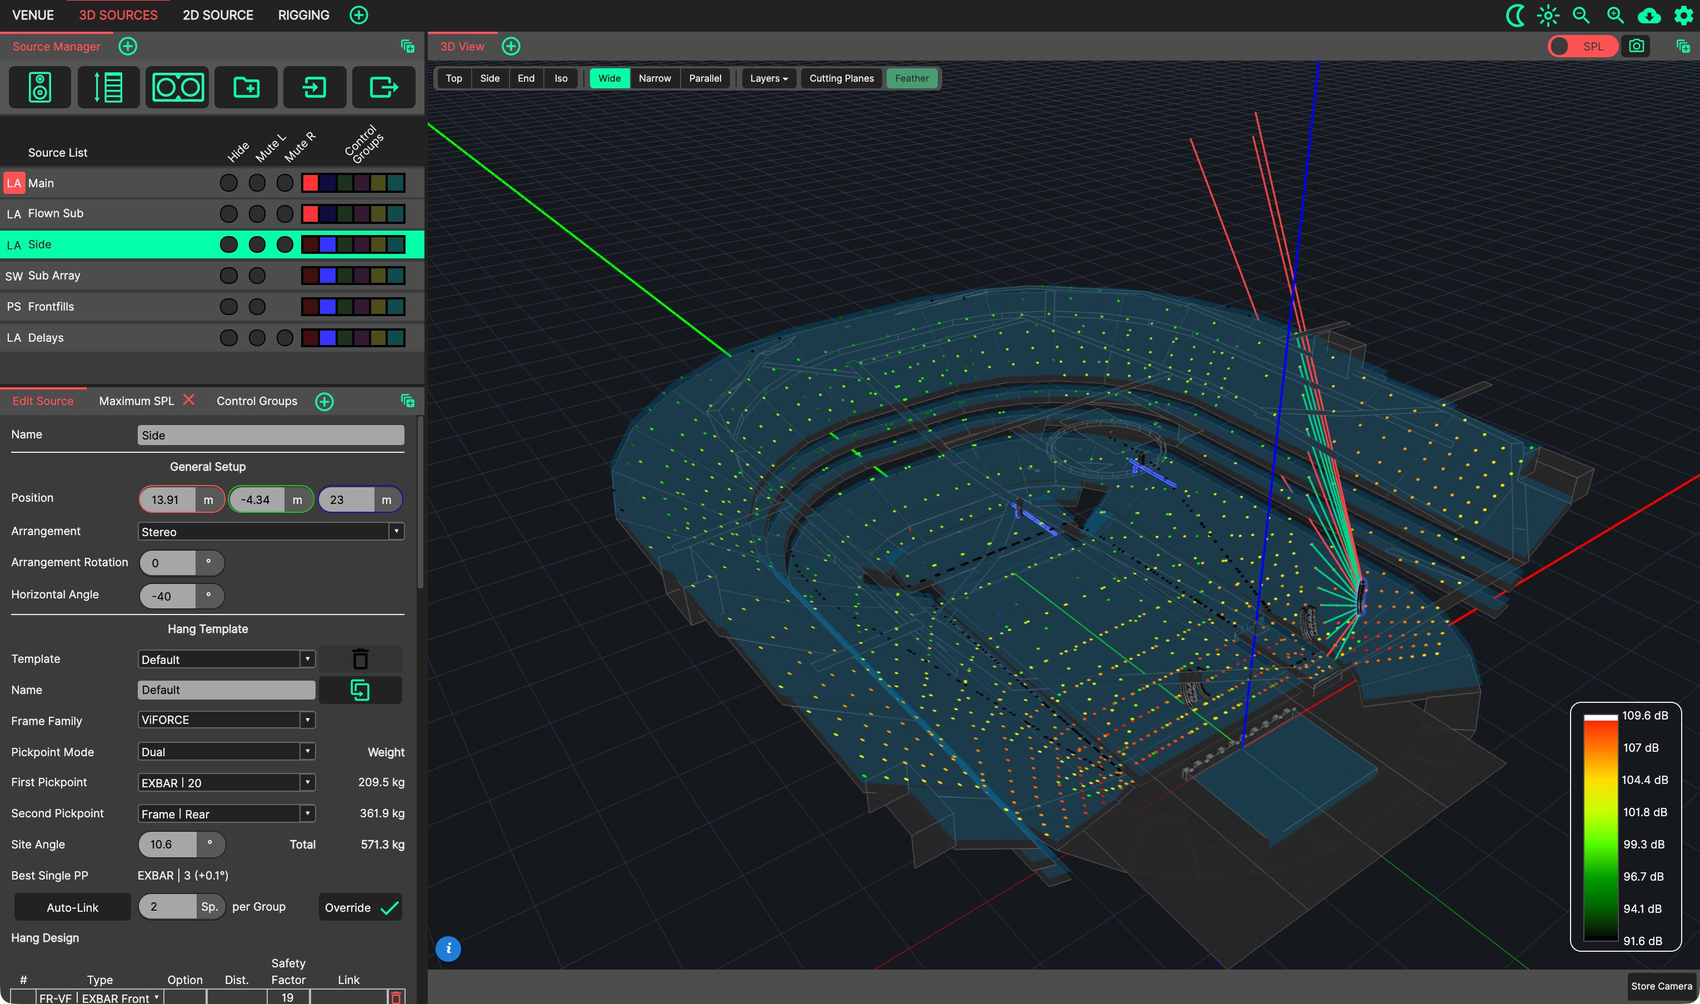Delete the hang template with trash icon

[361, 659]
